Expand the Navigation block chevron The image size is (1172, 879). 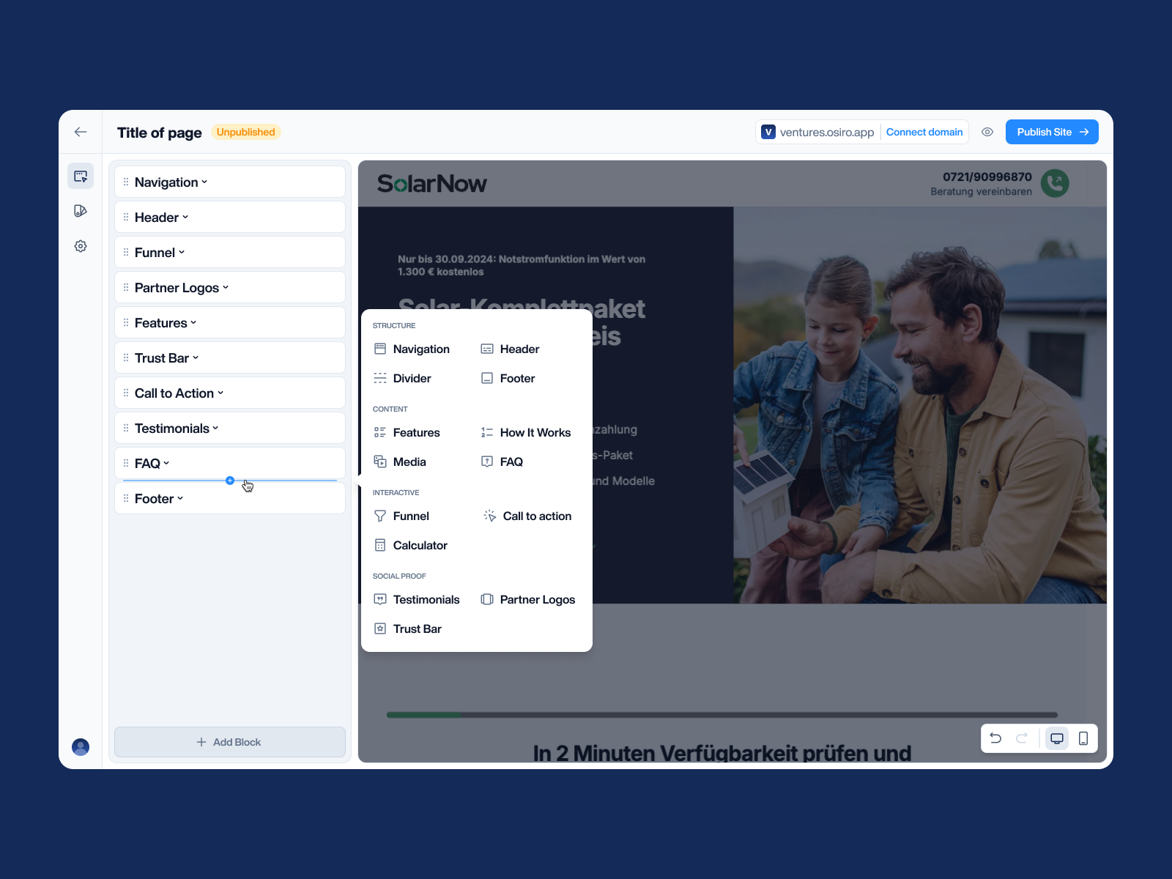tap(204, 182)
